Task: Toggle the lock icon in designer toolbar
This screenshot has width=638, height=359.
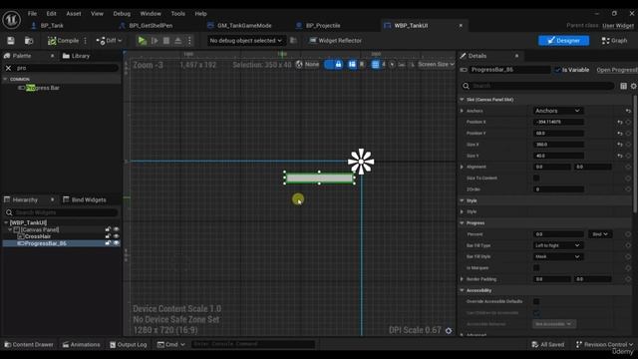Action: [338, 64]
